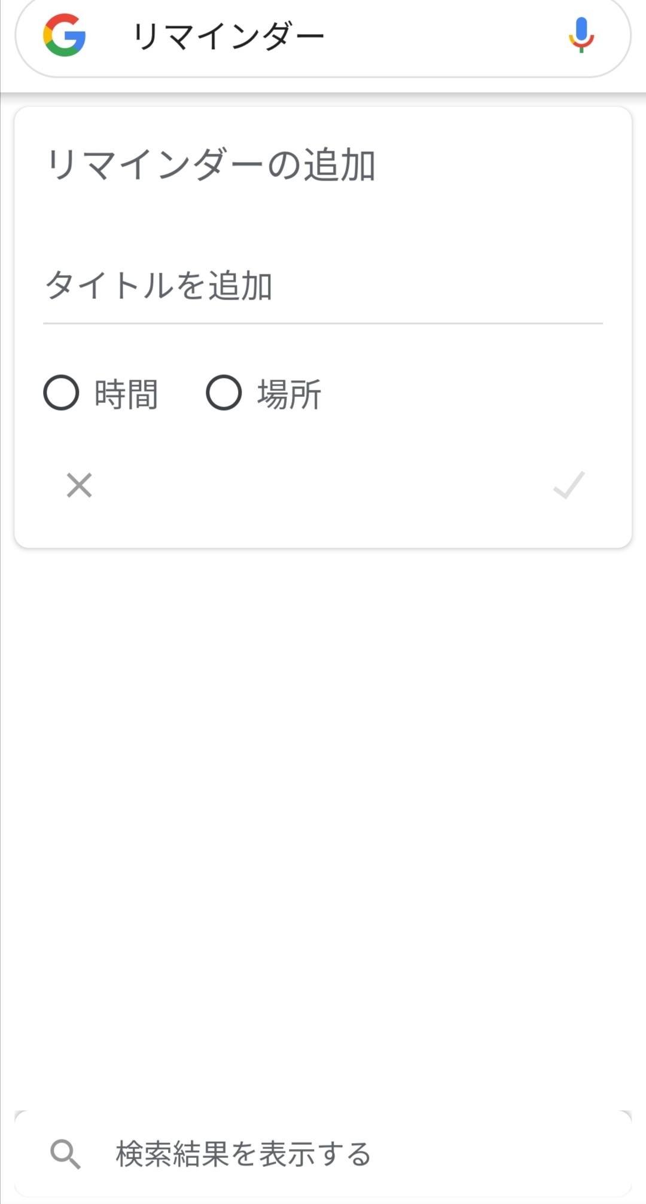Click the 場所 option label text
This screenshot has width=646, height=1204.
(x=290, y=395)
